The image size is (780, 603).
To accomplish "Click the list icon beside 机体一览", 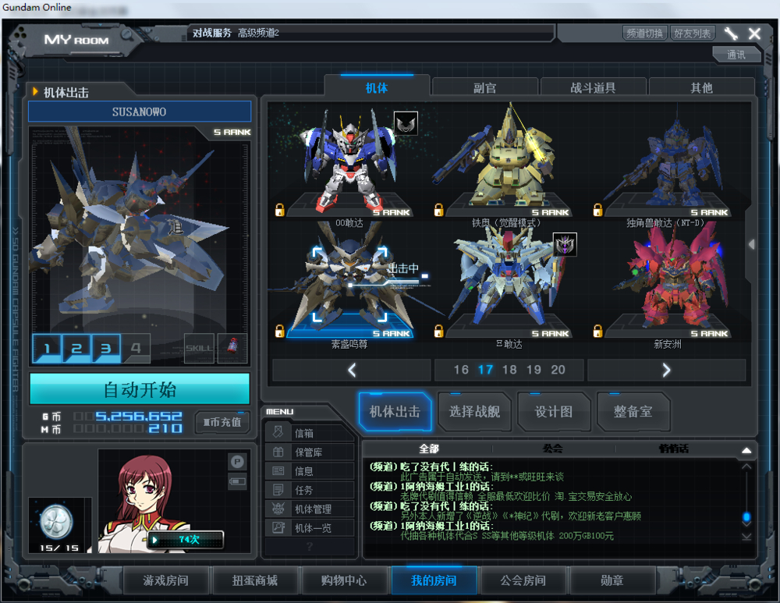I will pos(278,527).
